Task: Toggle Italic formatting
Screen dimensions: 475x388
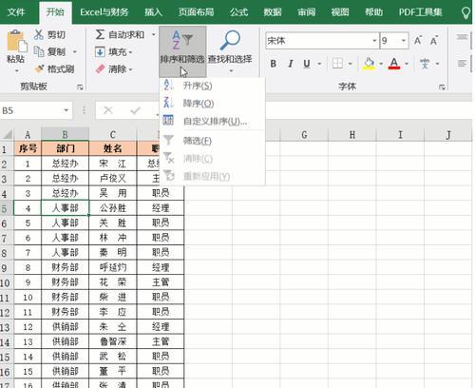Action: pos(291,64)
